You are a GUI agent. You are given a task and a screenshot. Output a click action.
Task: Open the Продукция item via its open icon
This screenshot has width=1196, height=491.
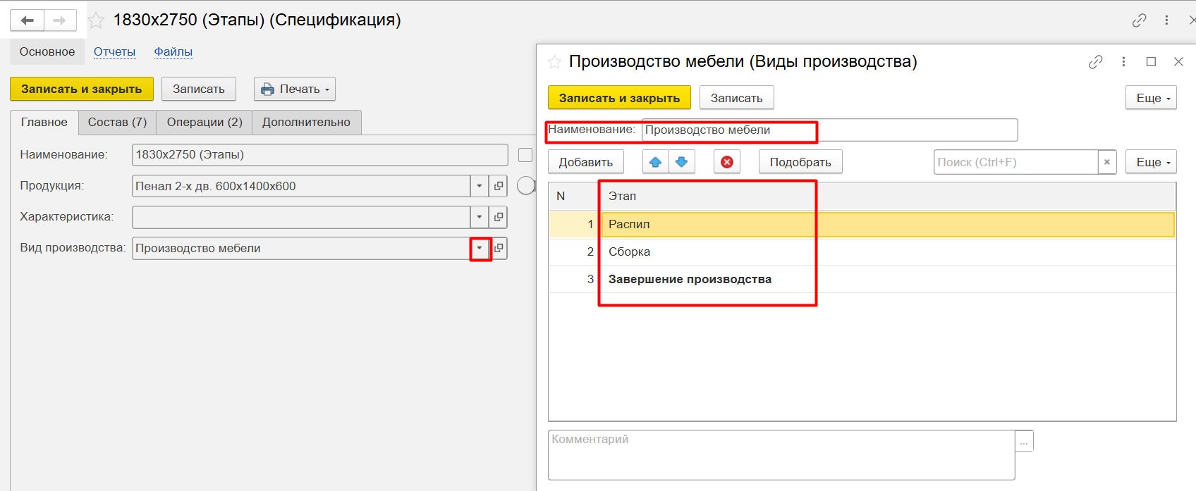point(499,186)
